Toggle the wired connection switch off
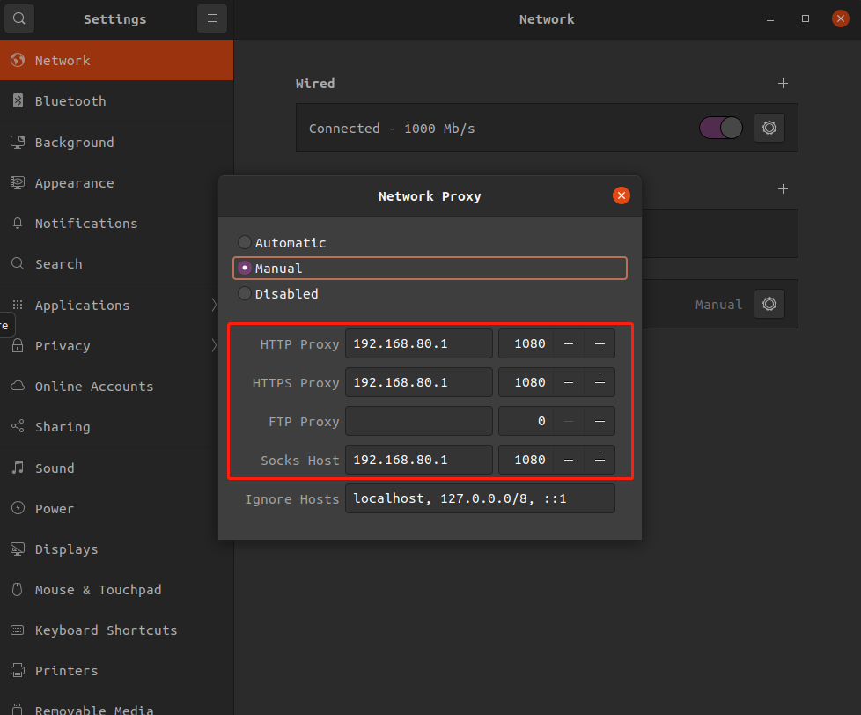The image size is (861, 715). (x=720, y=128)
